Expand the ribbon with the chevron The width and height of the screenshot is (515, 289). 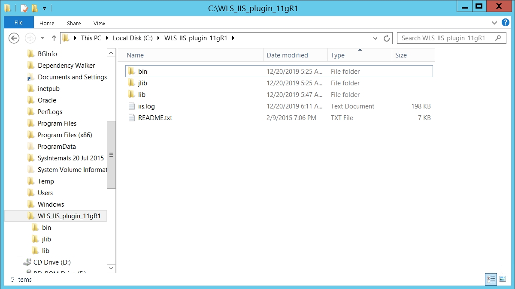pos(494,22)
